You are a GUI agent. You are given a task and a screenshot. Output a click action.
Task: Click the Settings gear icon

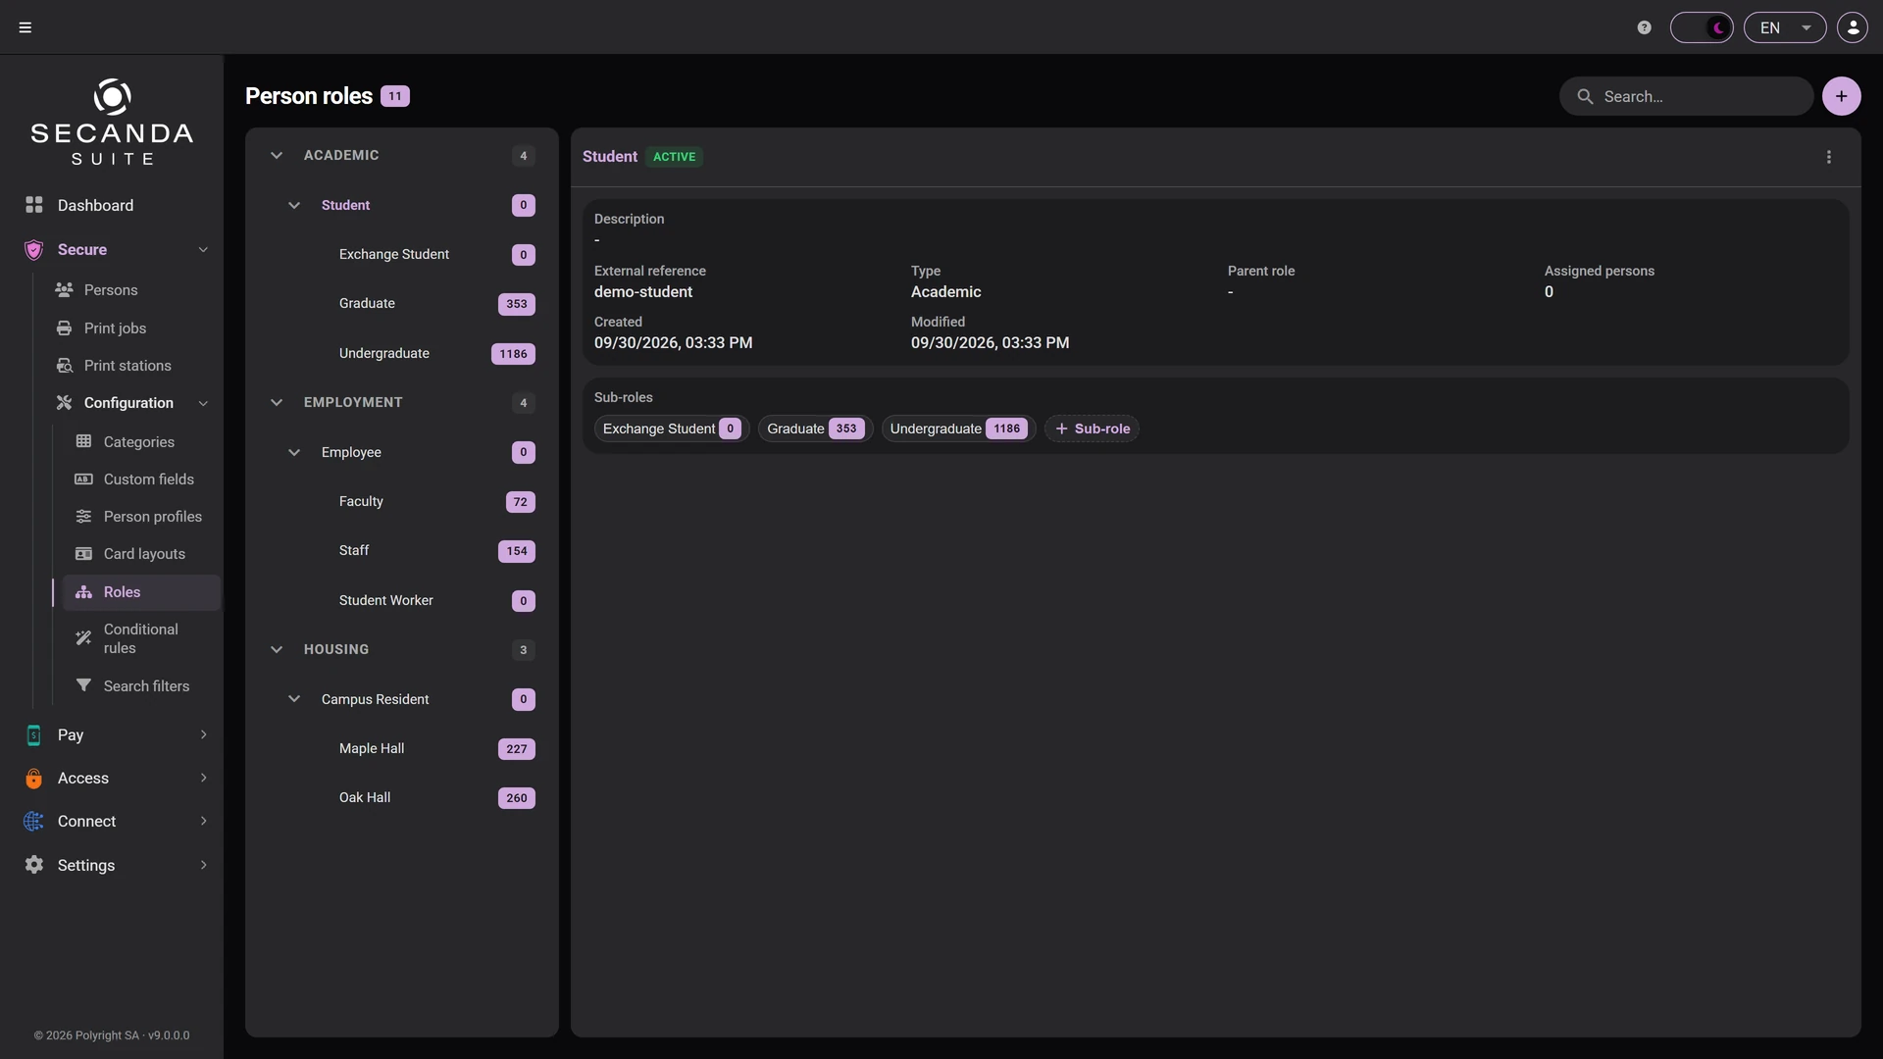[x=34, y=865]
